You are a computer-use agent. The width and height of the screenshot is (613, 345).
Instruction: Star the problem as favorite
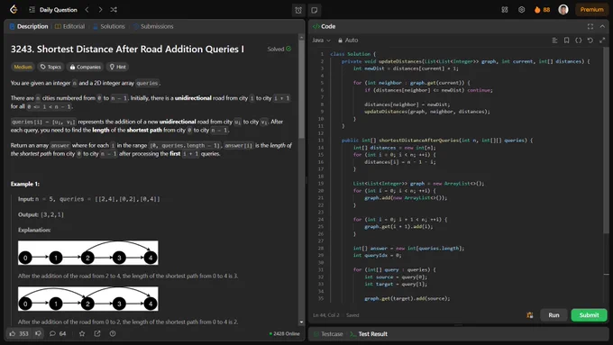pos(82,333)
